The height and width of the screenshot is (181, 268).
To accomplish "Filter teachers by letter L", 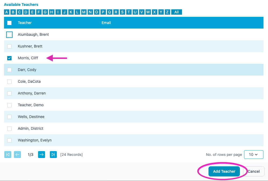I will pos(77,12).
